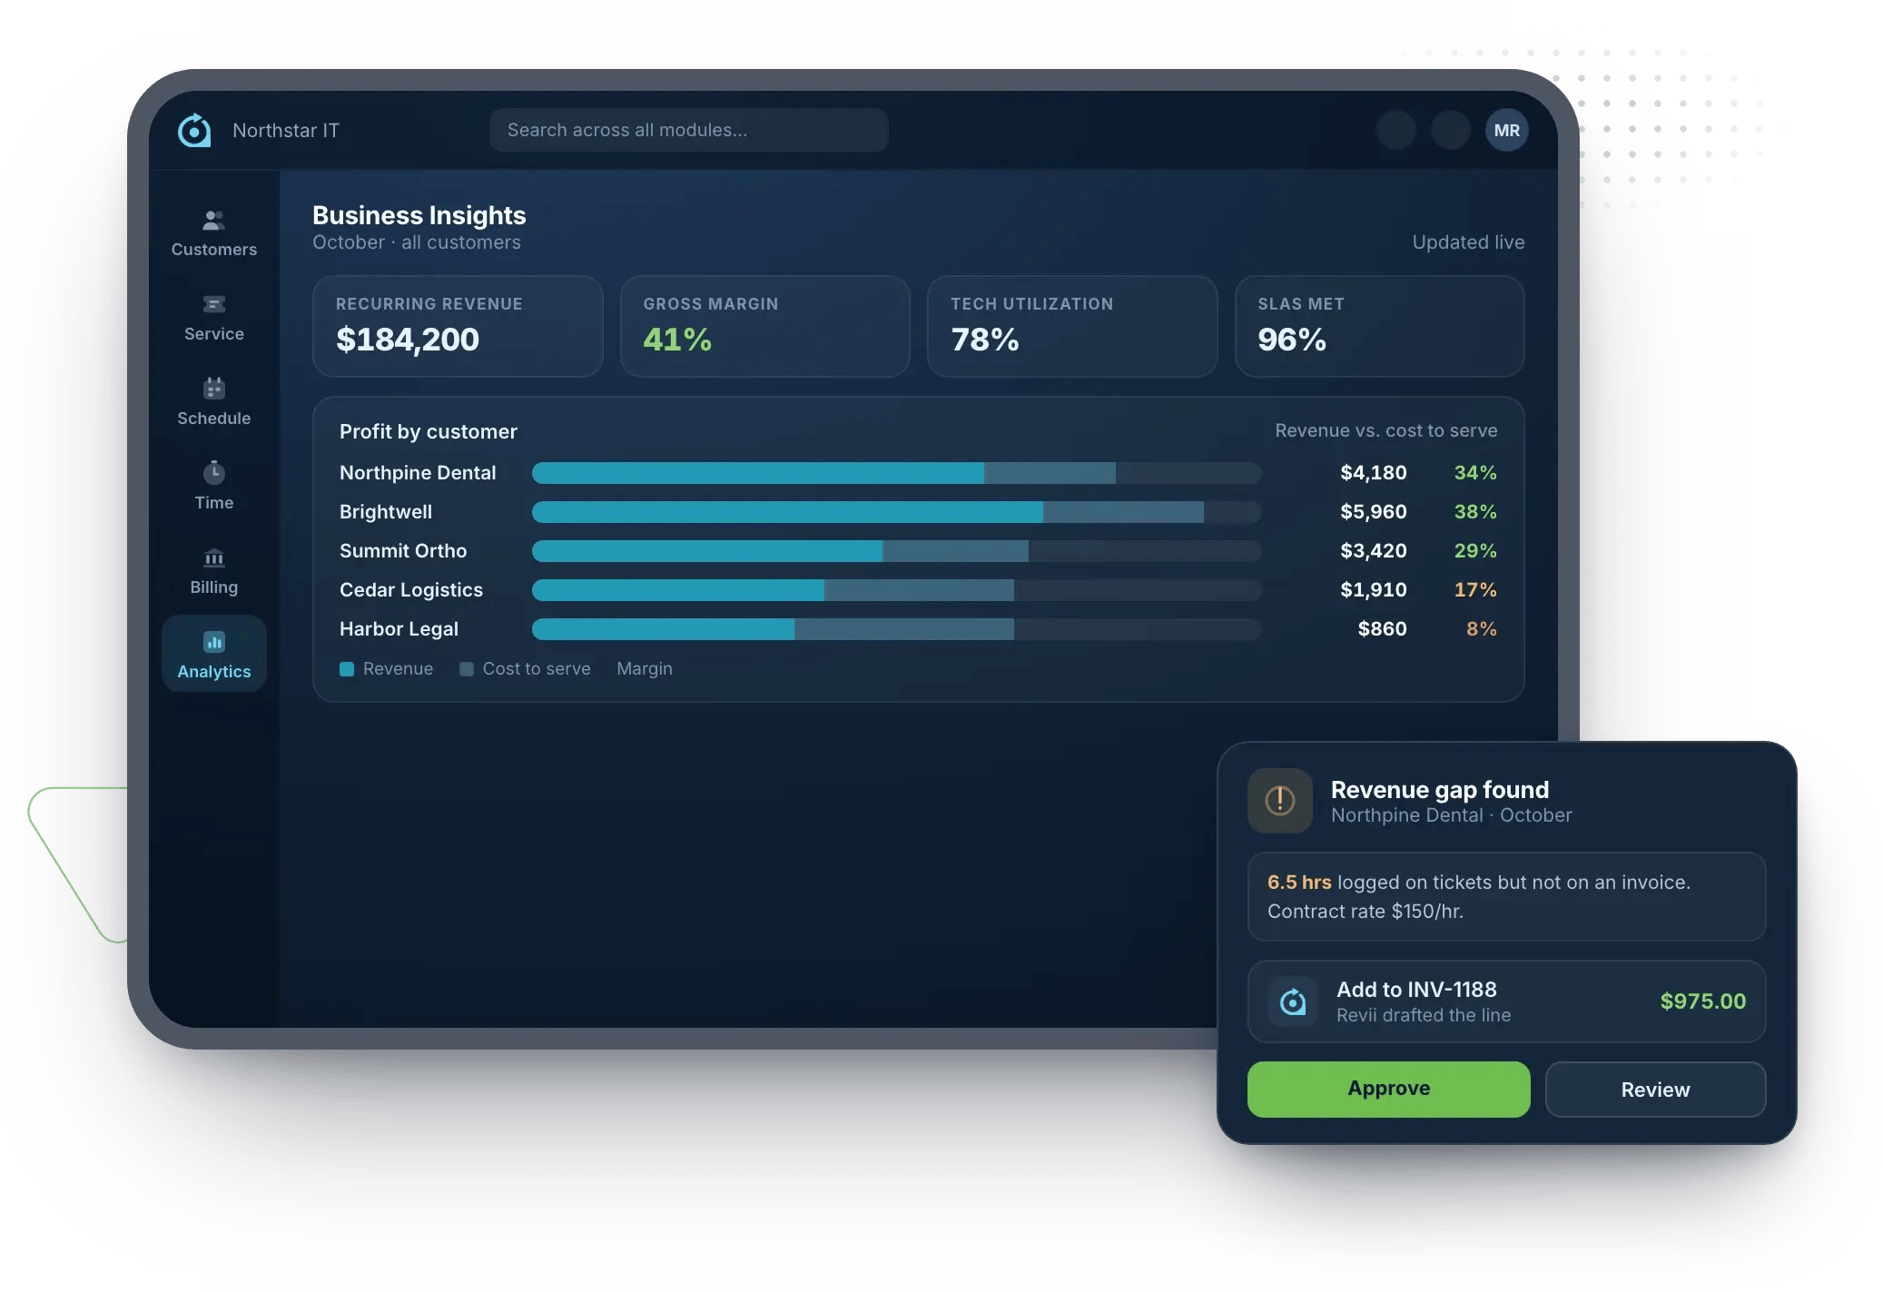Click the Business Insights heading
This screenshot has width=1883, height=1292.
419,215
